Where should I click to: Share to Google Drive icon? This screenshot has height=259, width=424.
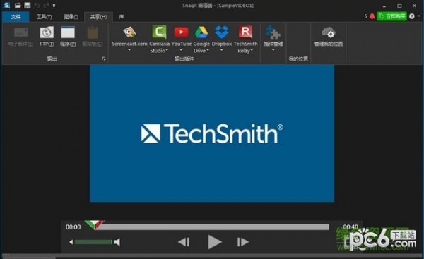(201, 32)
